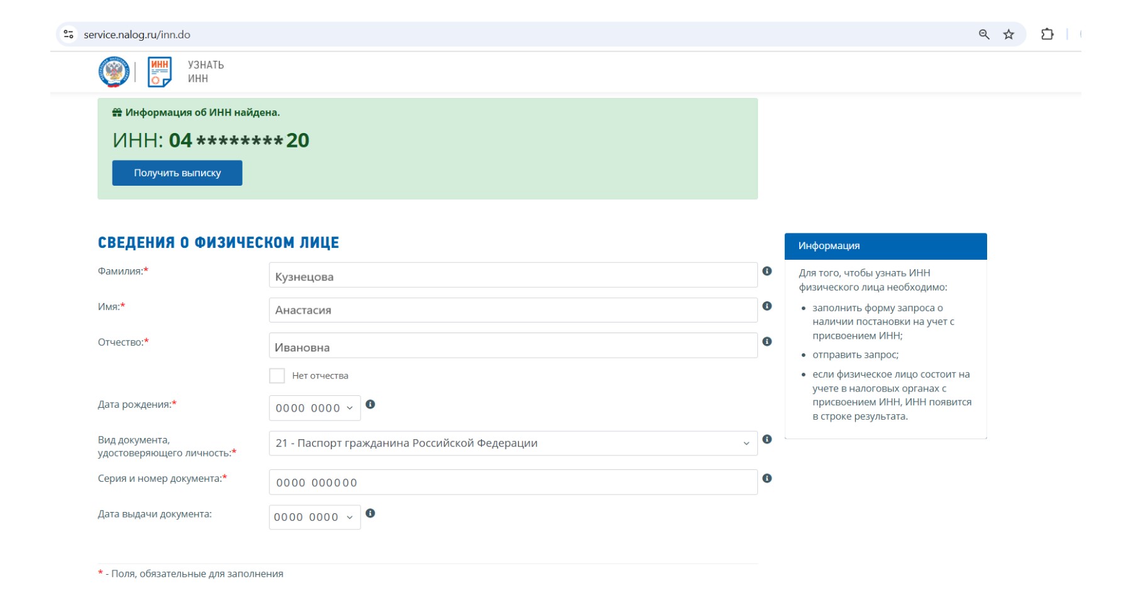Click info icon beside document type dropdown
The width and height of the screenshot is (1131, 613).
(x=767, y=439)
